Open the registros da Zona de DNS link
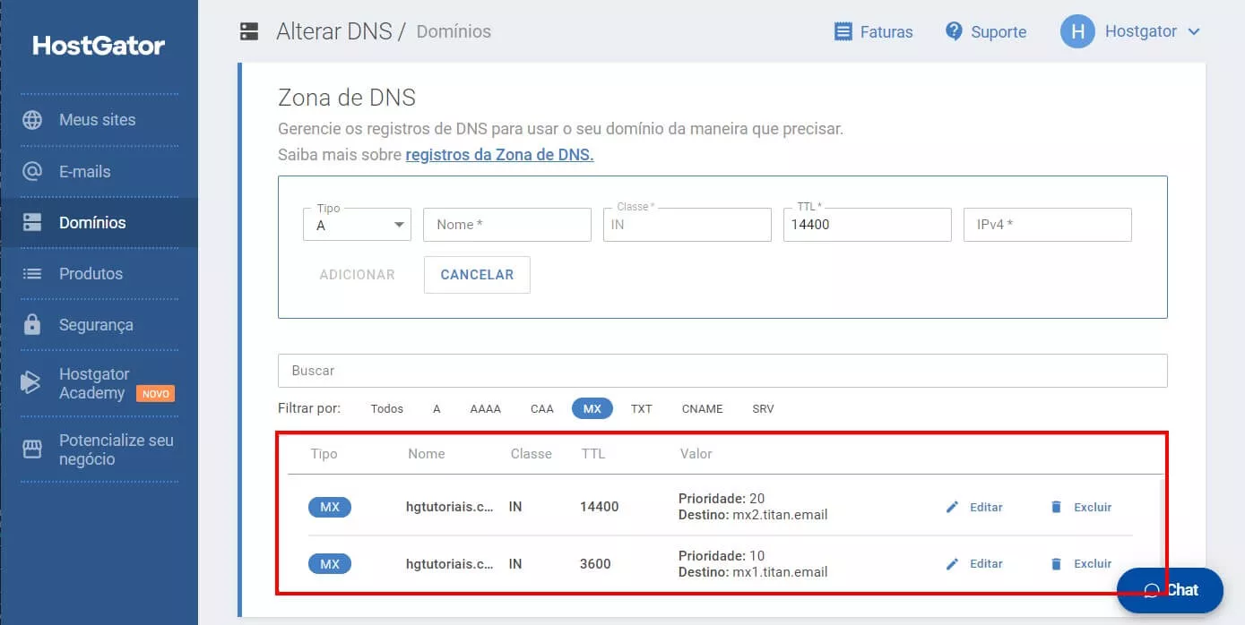The image size is (1245, 625). pos(499,155)
